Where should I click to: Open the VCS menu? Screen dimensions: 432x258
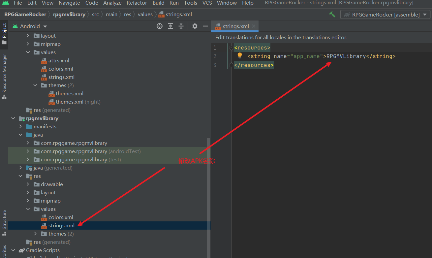(x=207, y=3)
